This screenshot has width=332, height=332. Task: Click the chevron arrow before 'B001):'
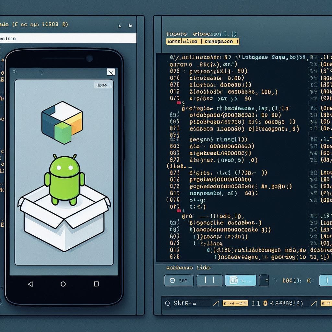[x=275, y=280]
